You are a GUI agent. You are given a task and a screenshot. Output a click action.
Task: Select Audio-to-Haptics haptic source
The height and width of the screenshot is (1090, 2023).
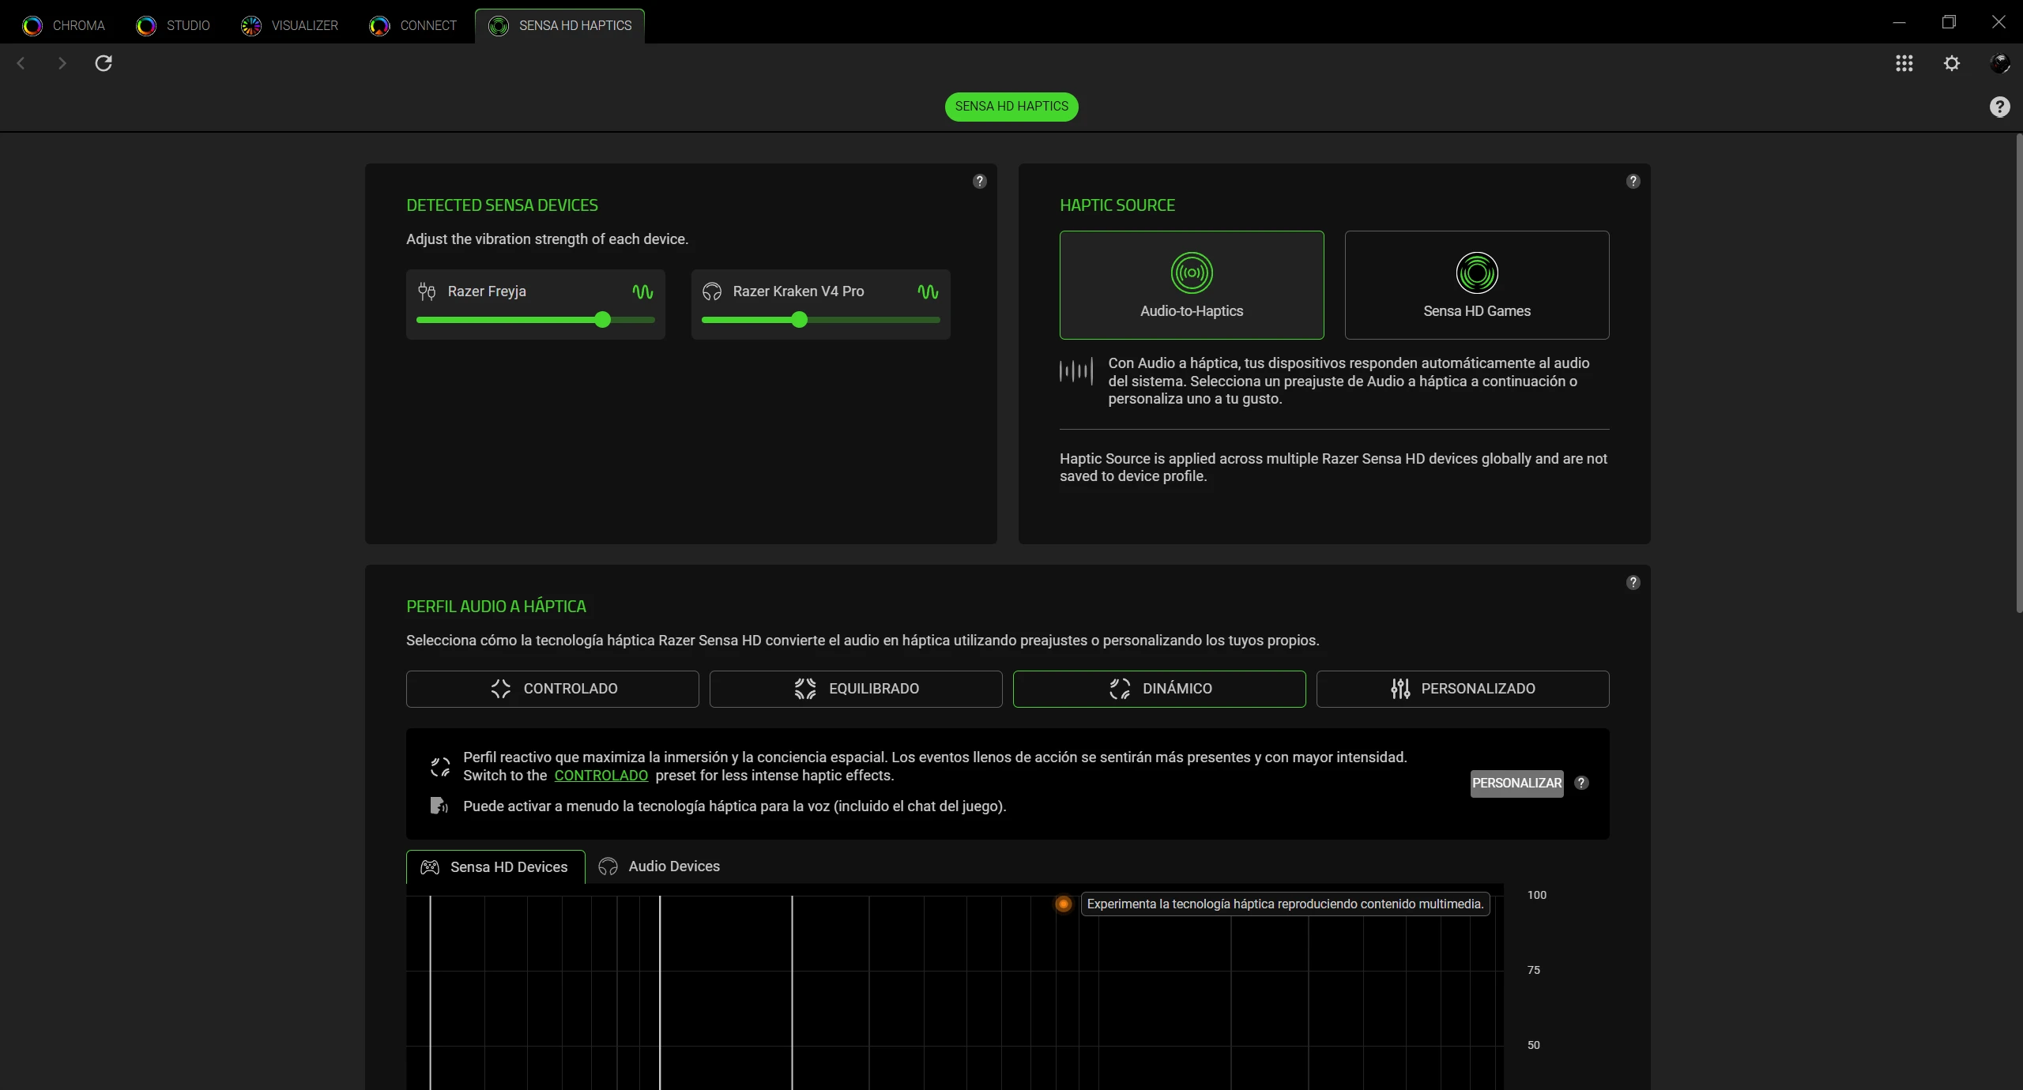pyautogui.click(x=1192, y=285)
